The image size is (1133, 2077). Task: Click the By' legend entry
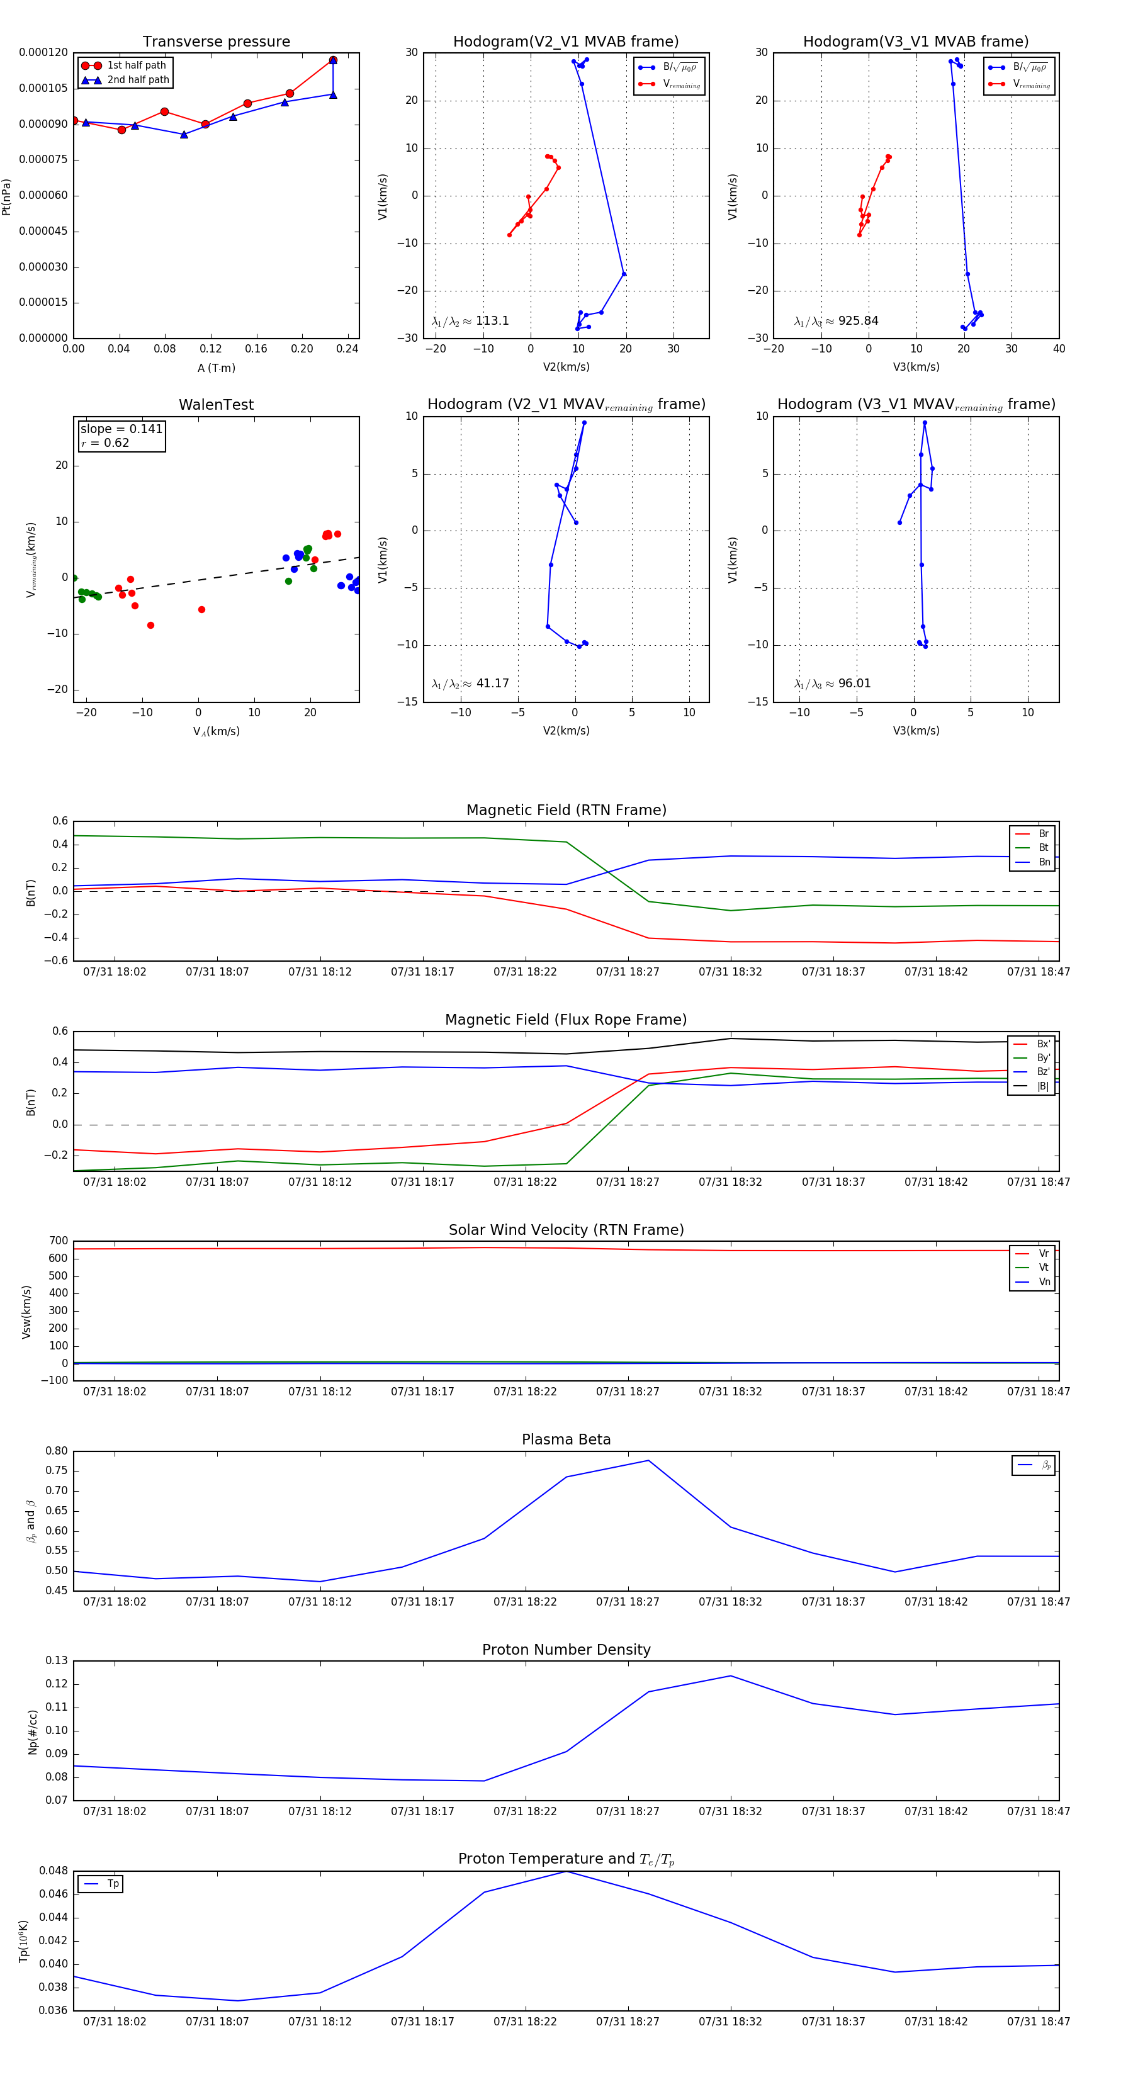(1032, 1058)
